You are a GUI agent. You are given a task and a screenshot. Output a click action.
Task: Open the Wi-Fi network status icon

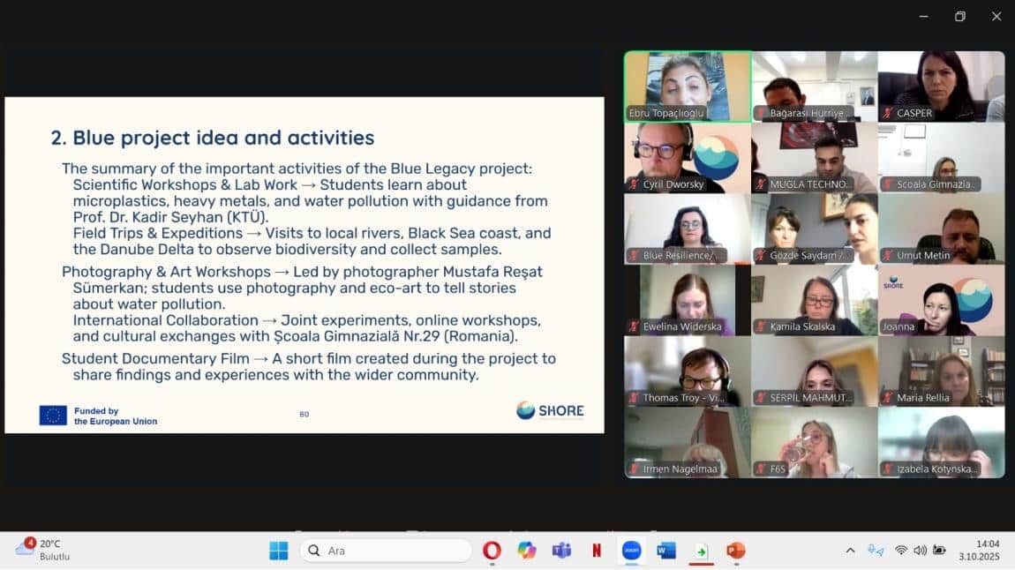pos(900,551)
